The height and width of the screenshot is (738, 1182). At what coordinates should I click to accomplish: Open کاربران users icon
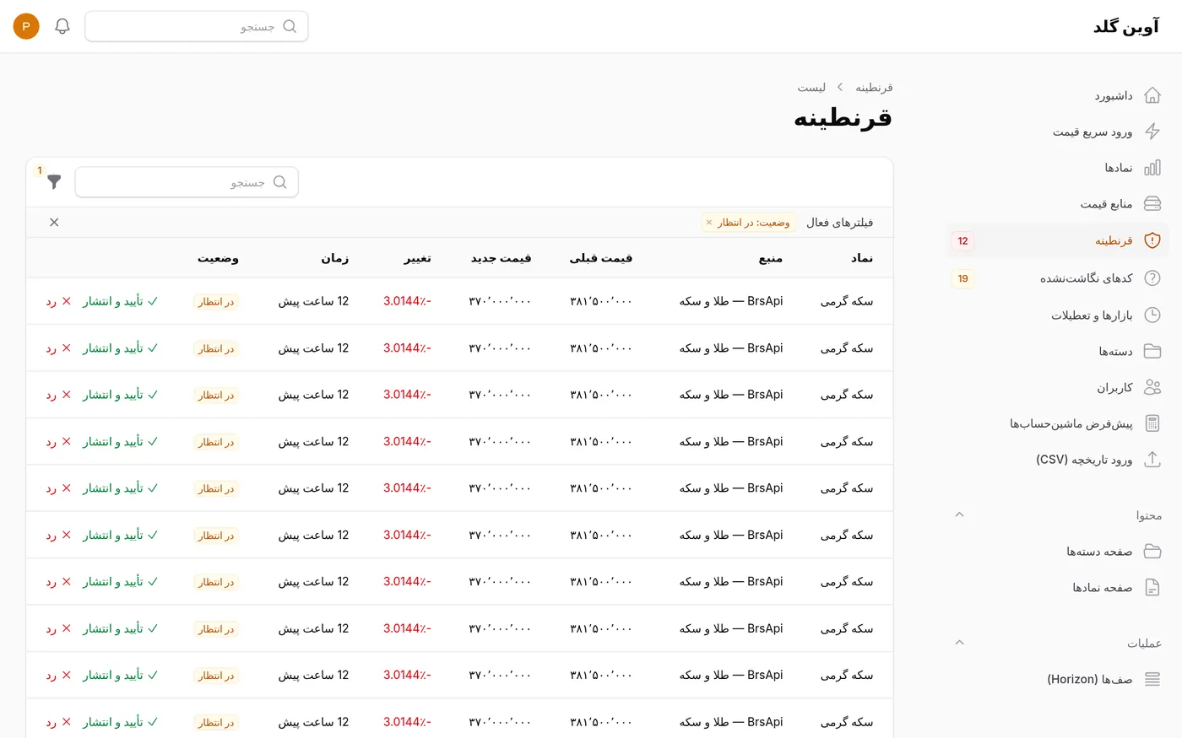pos(1152,387)
